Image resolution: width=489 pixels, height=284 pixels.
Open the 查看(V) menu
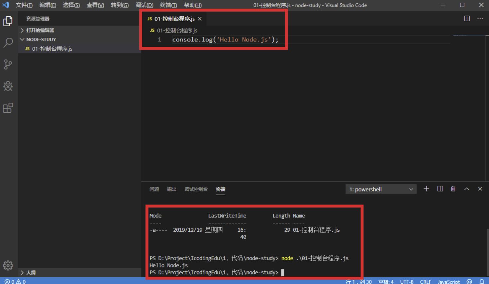[95, 5]
